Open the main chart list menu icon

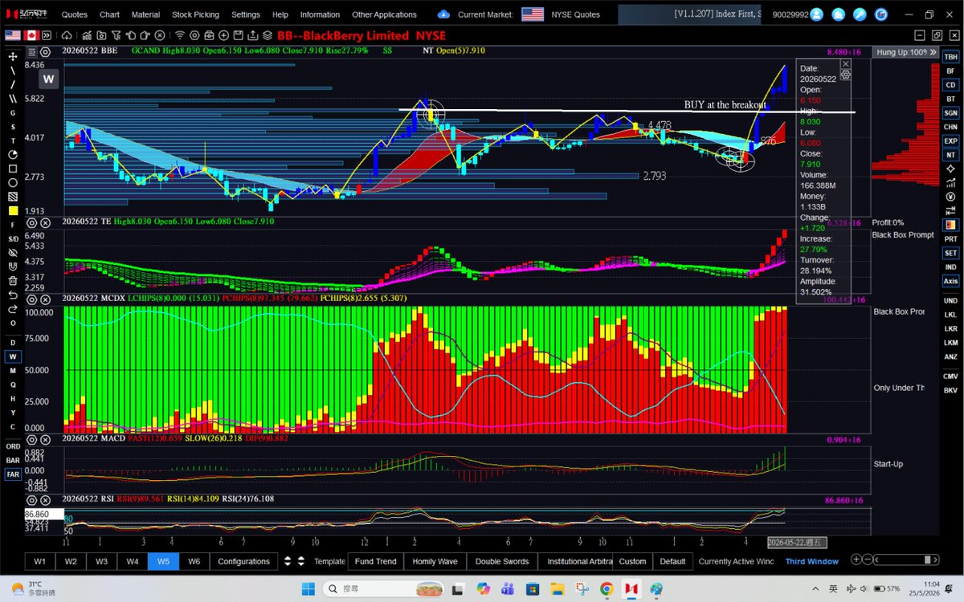pos(34,51)
